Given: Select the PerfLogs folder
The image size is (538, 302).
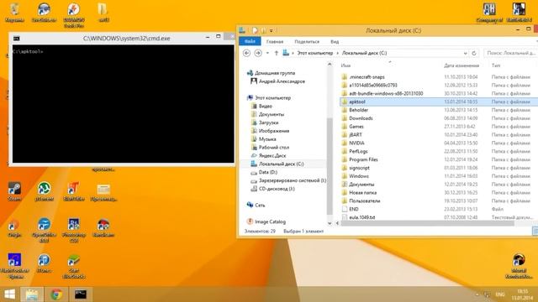Looking at the screenshot, I should (438, 151).
